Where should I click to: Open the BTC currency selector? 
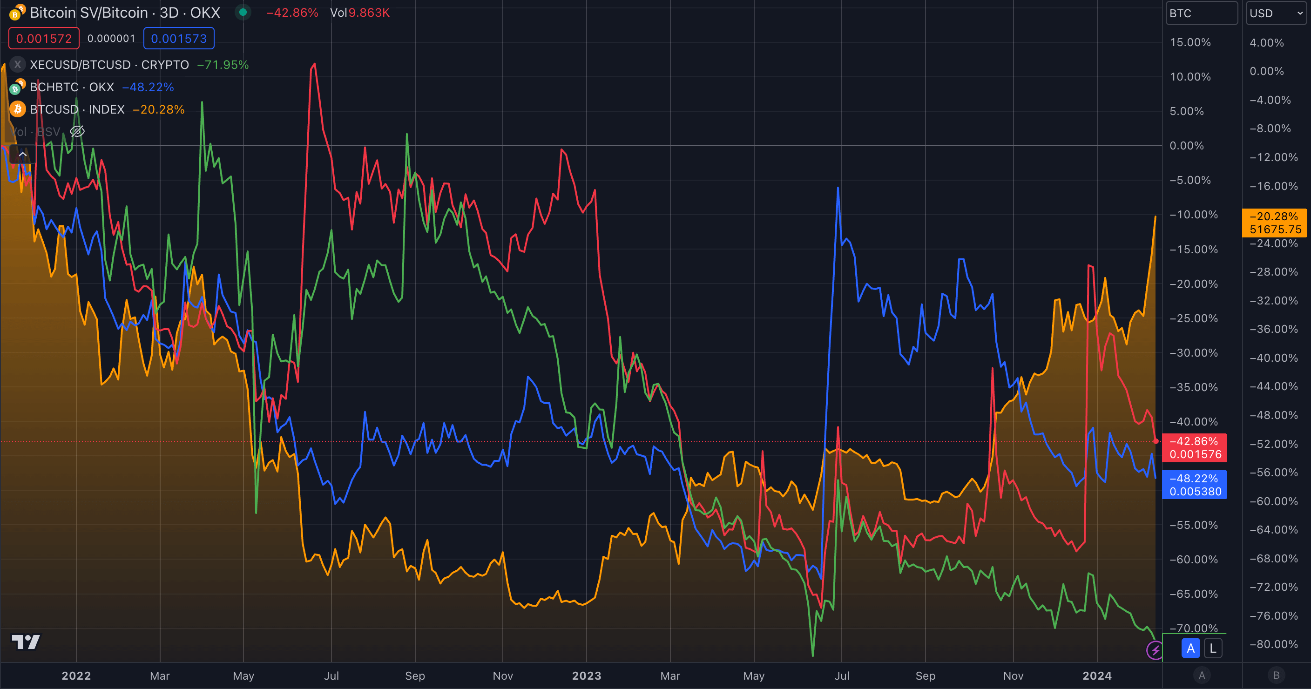1201,13
